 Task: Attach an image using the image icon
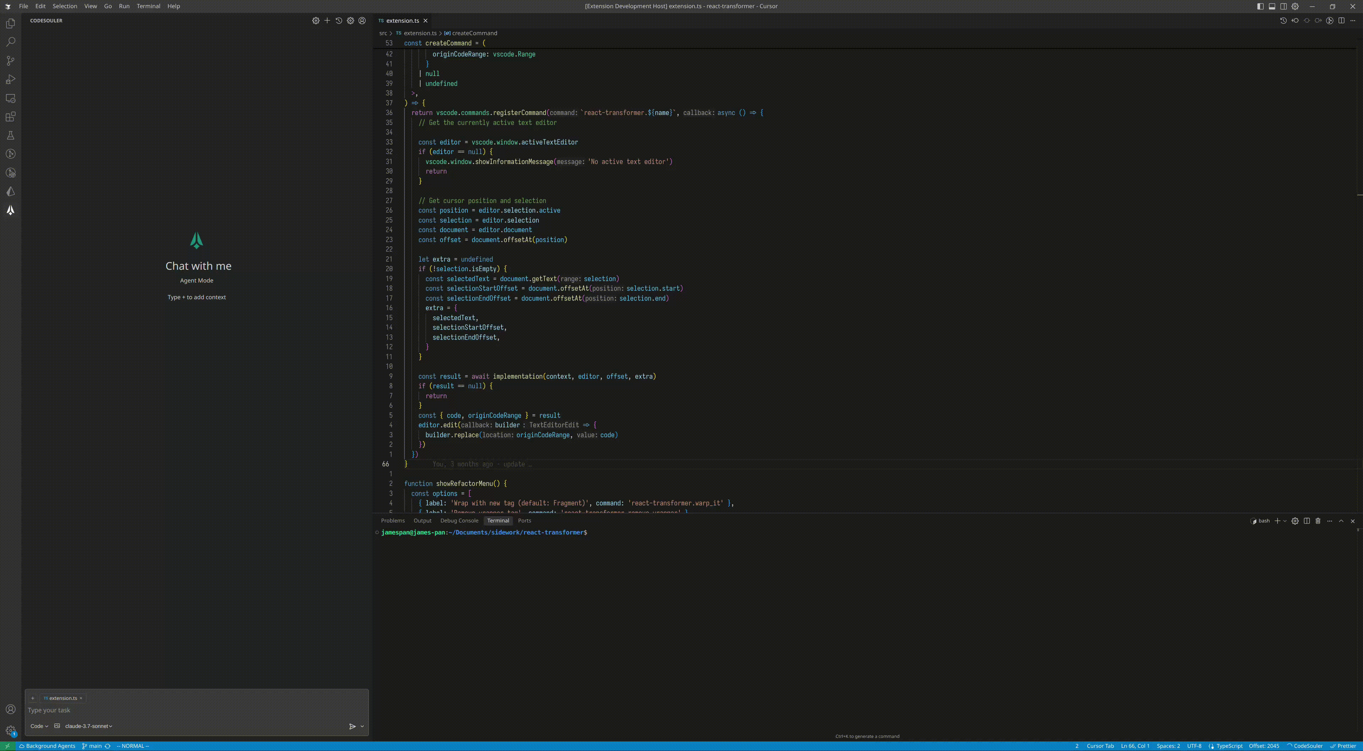57,726
